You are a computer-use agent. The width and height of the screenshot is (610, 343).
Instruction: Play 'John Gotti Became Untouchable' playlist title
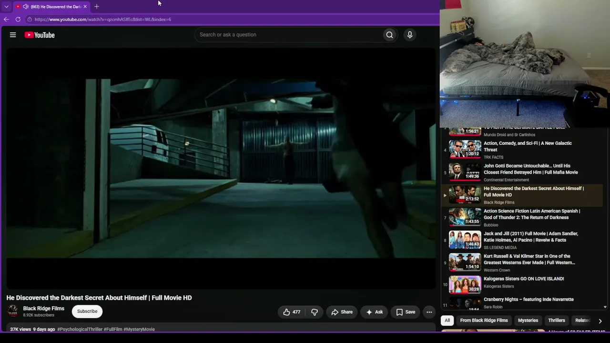(x=531, y=169)
